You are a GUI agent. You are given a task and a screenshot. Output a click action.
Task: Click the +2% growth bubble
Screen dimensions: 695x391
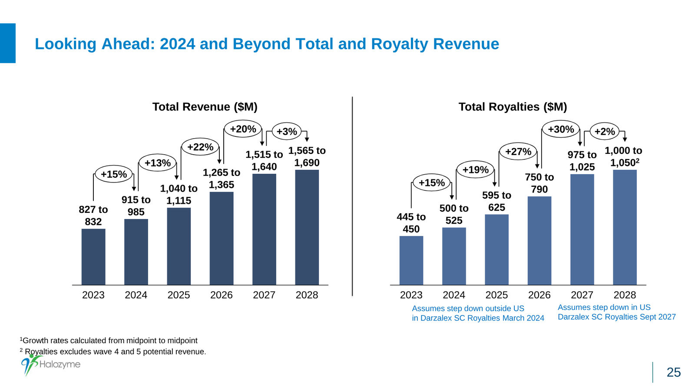point(605,131)
